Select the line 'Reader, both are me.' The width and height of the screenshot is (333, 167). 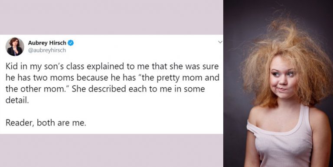pos(46,123)
